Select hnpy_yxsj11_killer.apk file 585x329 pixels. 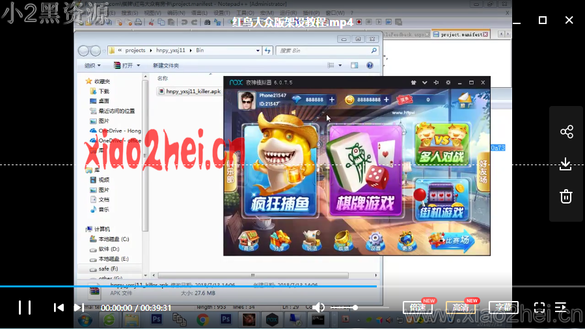click(x=189, y=91)
